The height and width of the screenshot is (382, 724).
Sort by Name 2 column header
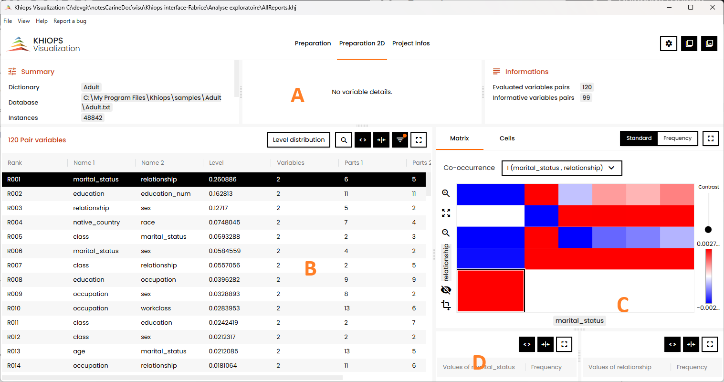(x=152, y=163)
